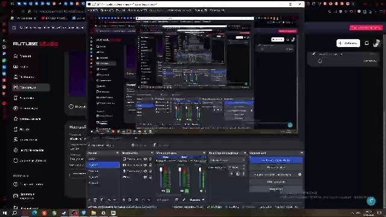This screenshot has width=386, height=217.
Task: Toggle visibility of display capture source
Action: point(145,159)
